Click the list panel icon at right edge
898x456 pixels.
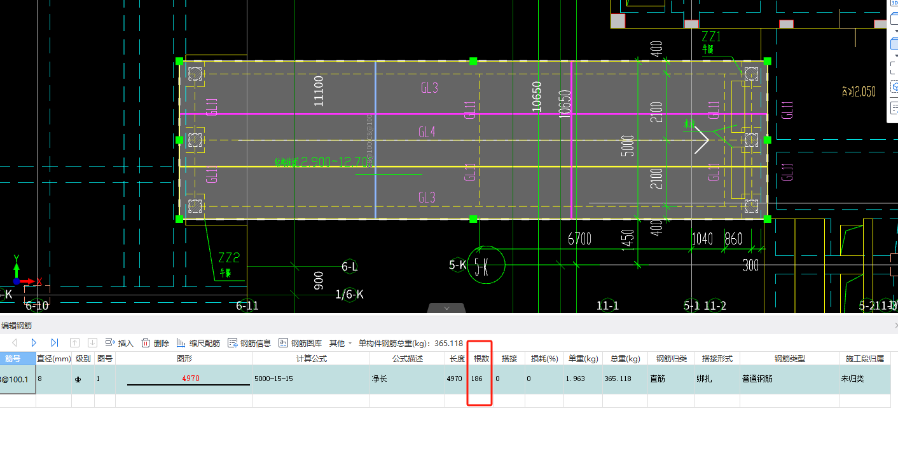(x=894, y=107)
